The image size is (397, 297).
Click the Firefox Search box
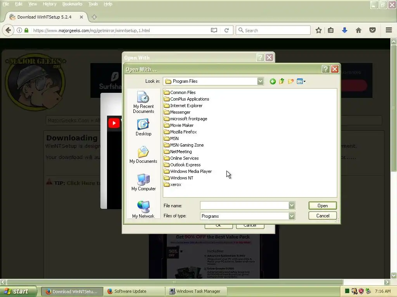273,30
